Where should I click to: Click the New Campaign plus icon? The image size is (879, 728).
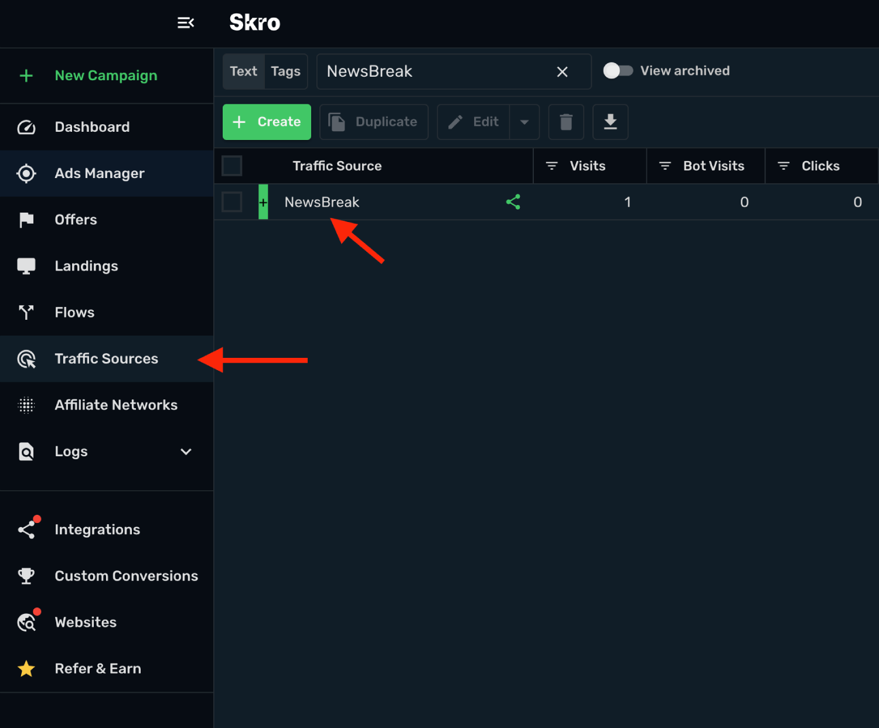coord(26,76)
